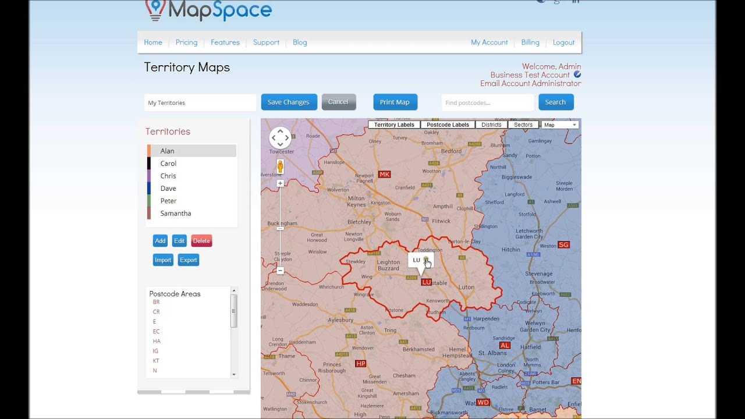Zoom out with the map minus button
This screenshot has height=419, width=745.
click(x=280, y=271)
